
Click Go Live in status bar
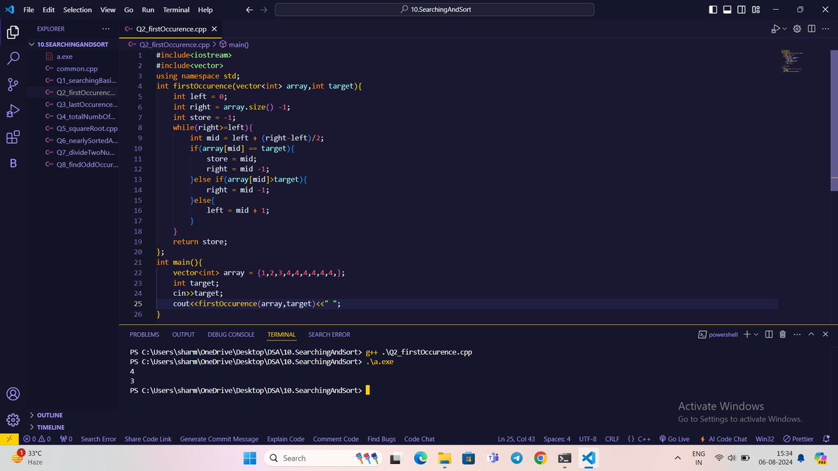click(673, 439)
